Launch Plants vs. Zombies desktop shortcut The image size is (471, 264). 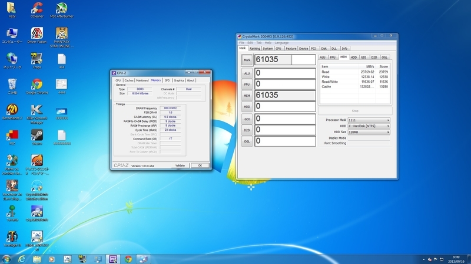12,165
